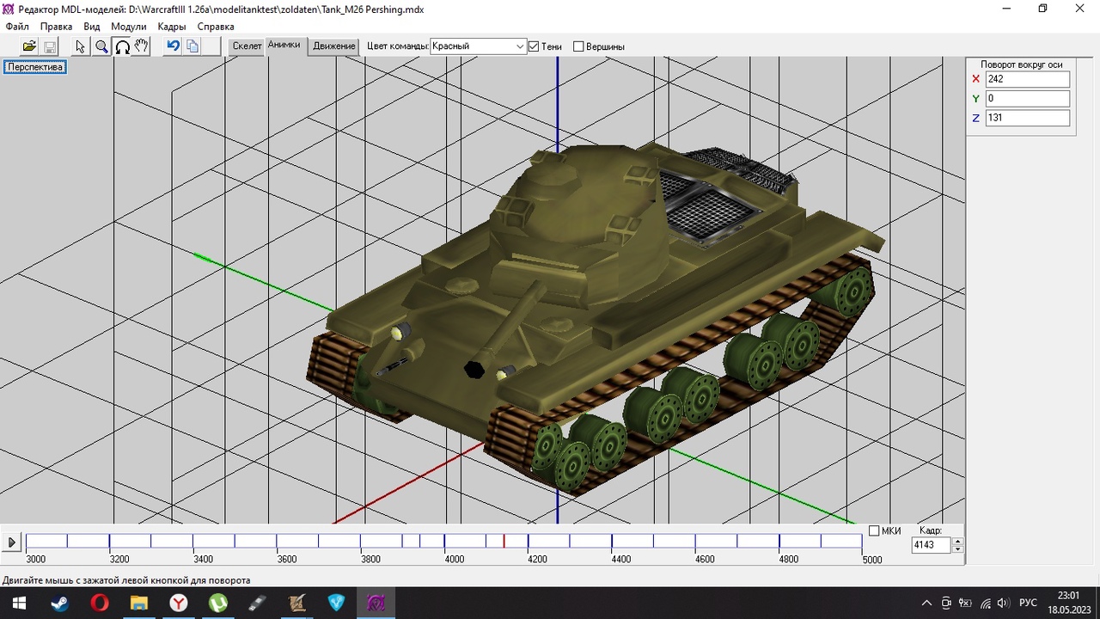The image size is (1100, 619).
Task: Select the arrow pointer tool
Action: 81,46
